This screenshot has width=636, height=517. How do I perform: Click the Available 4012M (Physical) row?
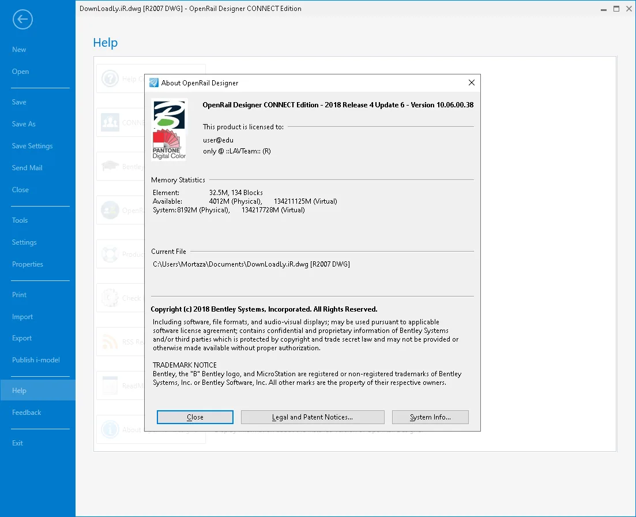pyautogui.click(x=245, y=201)
